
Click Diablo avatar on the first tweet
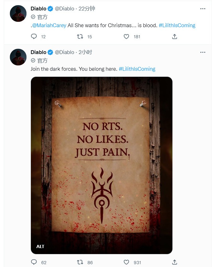tap(18, 14)
